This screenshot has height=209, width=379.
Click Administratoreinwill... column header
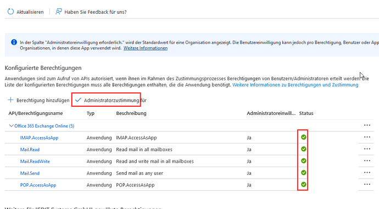click(271, 113)
